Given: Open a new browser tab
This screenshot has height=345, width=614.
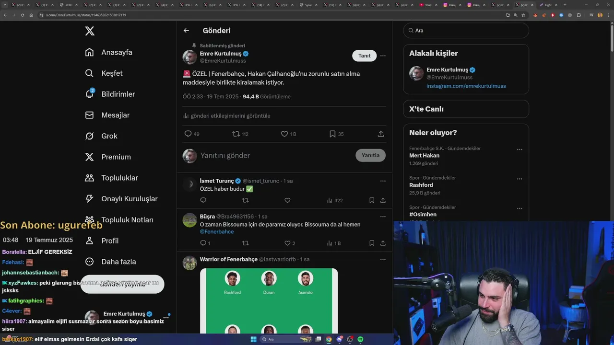Looking at the screenshot, I should (565, 5).
